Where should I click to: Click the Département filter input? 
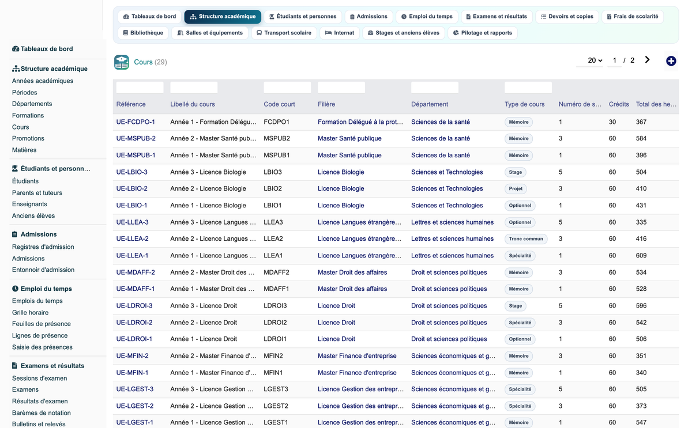[435, 88]
